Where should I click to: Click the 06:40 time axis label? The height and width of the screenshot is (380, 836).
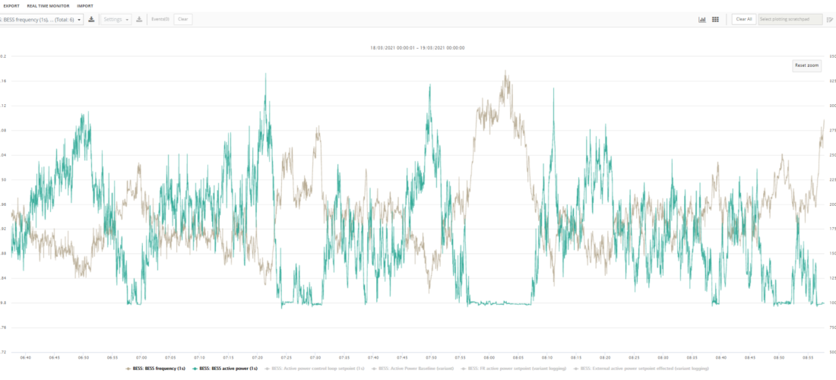pos(25,358)
